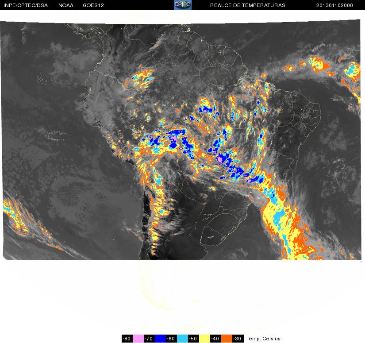Viewport: 365px width, 343px height.
Task: Pick the yellow legend color swatch
Action: click(x=204, y=339)
